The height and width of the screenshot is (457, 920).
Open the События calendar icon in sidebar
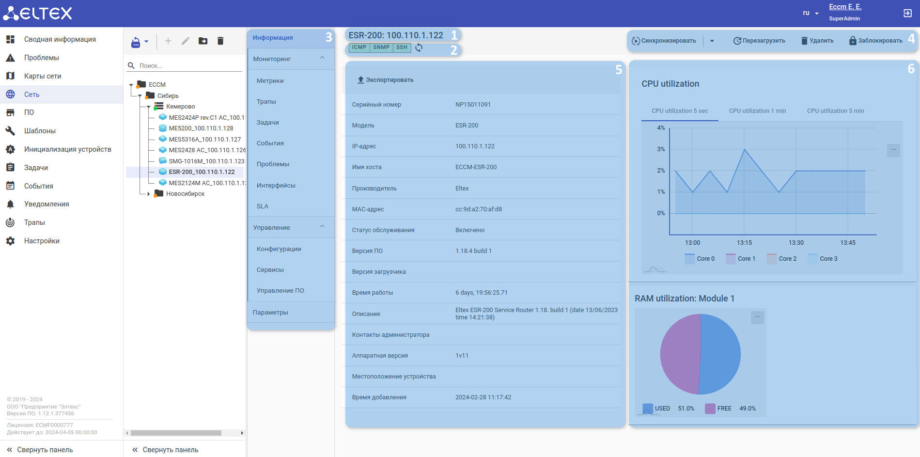(10, 186)
